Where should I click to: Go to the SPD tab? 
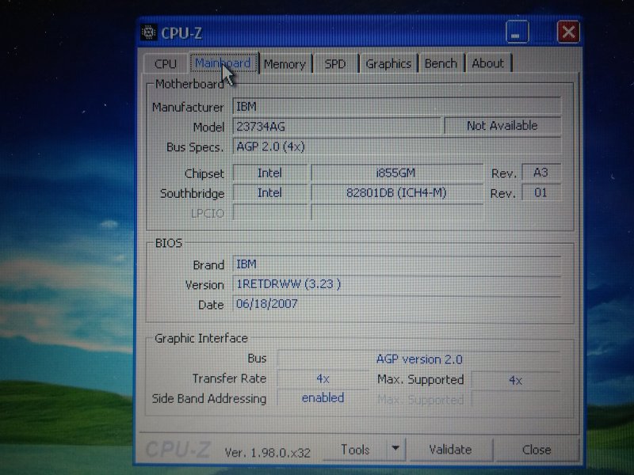coord(335,63)
